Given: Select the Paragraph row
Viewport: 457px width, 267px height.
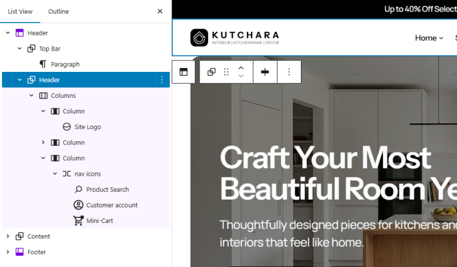Looking at the screenshot, I should (x=86, y=64).
